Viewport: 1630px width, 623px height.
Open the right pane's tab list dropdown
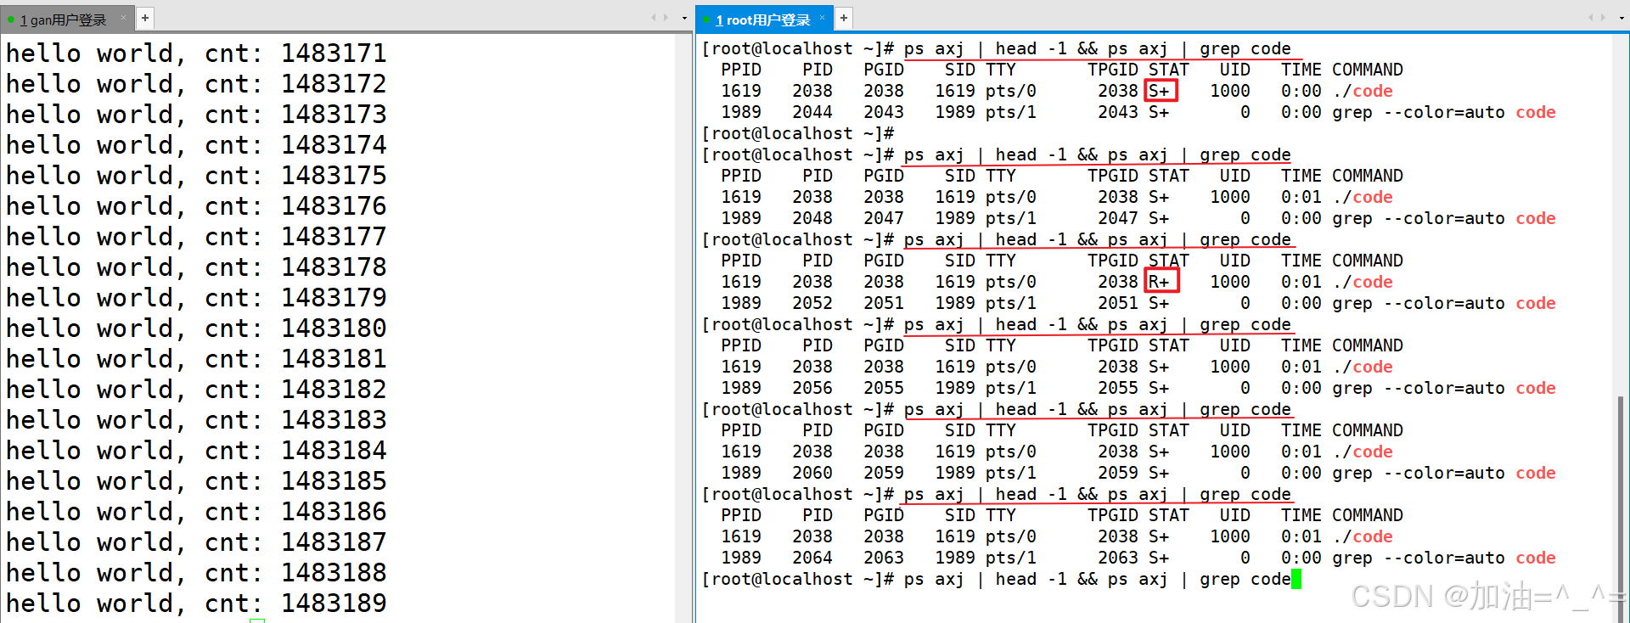tap(1622, 18)
